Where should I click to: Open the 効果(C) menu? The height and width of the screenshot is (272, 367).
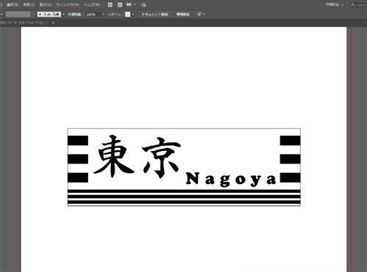[x=29, y=4]
